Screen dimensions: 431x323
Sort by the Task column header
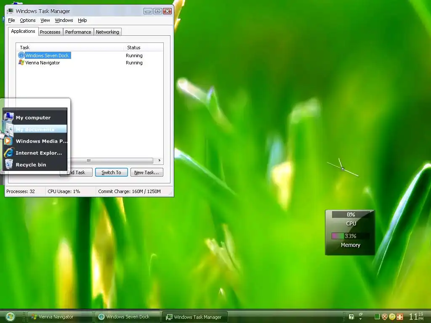[69, 47]
